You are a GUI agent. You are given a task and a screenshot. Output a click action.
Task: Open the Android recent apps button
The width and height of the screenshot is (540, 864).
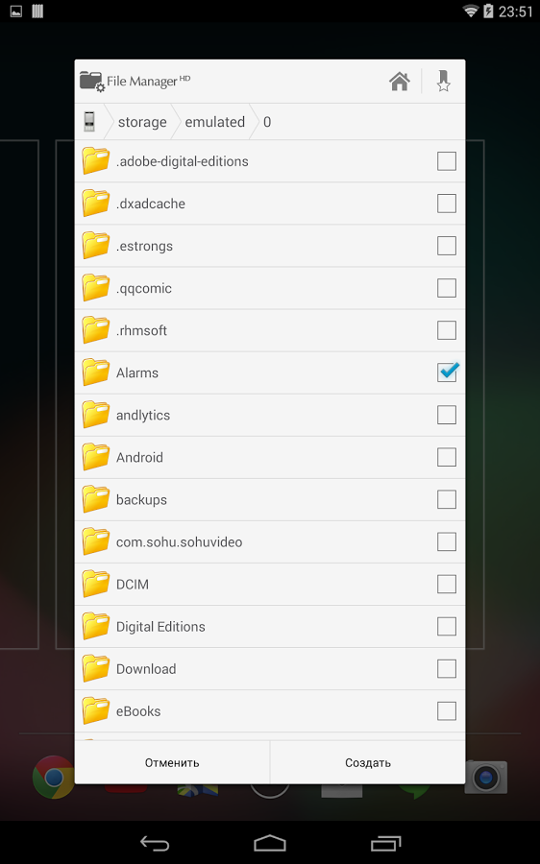coord(385,843)
